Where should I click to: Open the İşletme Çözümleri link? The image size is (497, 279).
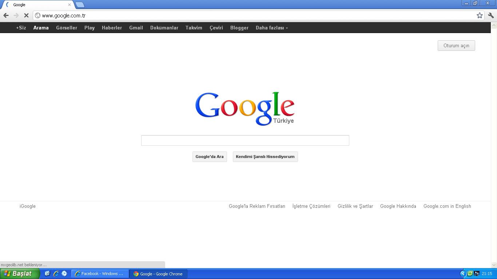(x=311, y=206)
